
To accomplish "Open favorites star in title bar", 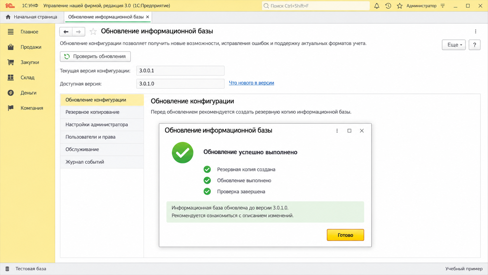I will (400, 6).
